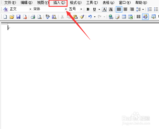
Task: Expand the 正文 style dropdown
Action: click(x=30, y=9)
